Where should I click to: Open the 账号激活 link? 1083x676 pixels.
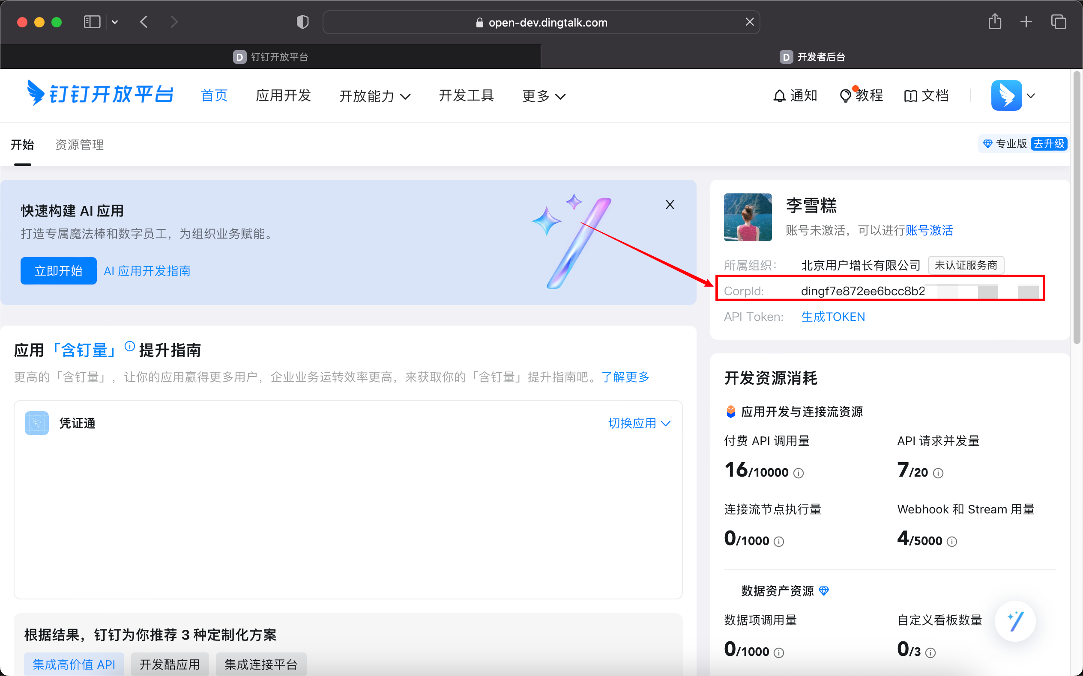[929, 230]
